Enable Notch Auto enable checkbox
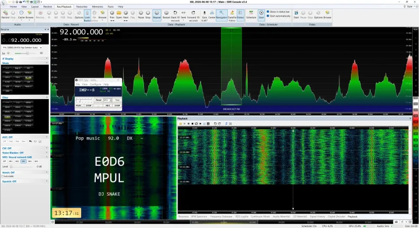The height and width of the screenshot is (228, 419). click(x=3, y=177)
